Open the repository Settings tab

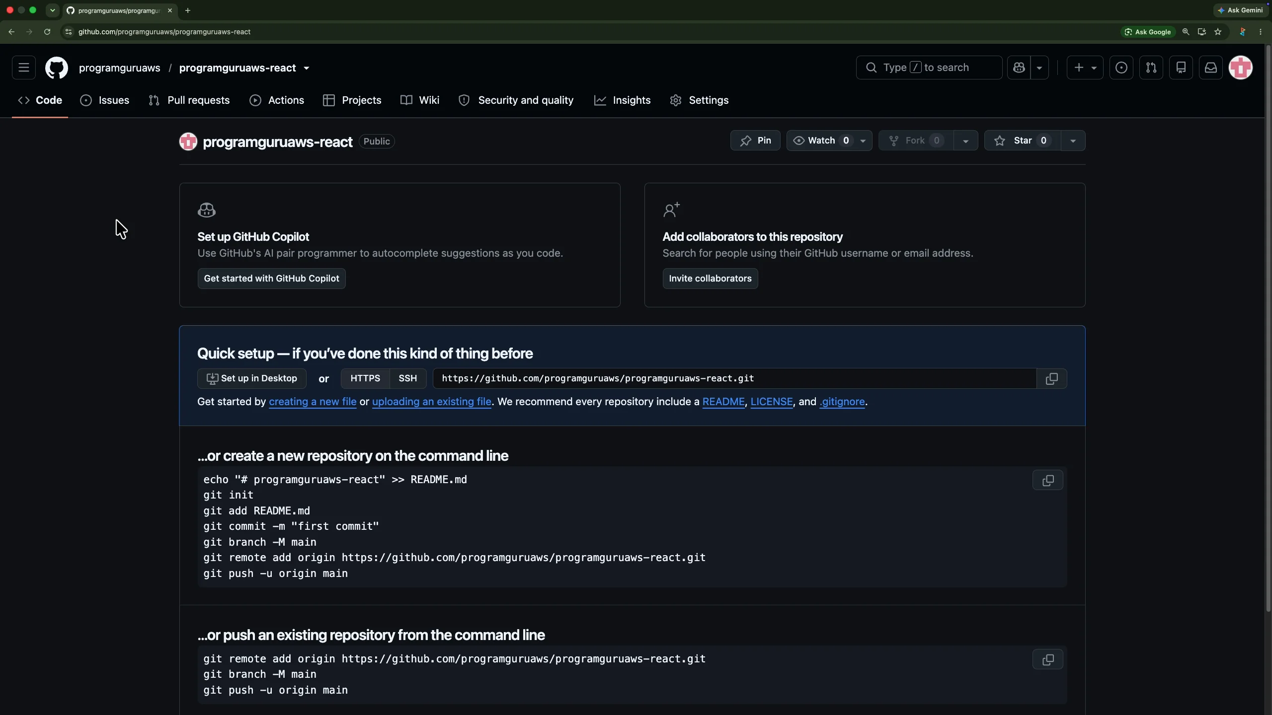pyautogui.click(x=699, y=100)
